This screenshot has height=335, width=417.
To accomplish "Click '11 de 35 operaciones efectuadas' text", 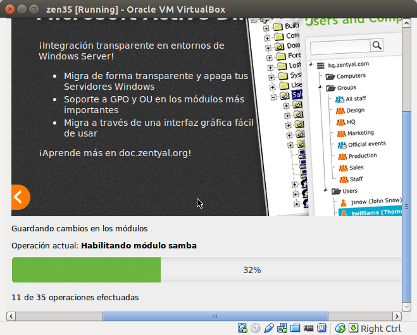I will 75,297.
